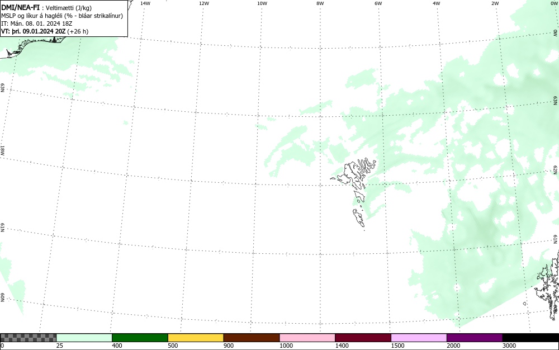
Task: Click the 63N latitude label on left edge
Action: pos(2,88)
